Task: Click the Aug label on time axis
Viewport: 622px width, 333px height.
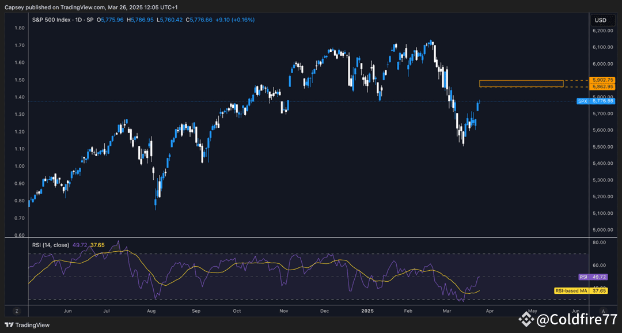Action: (151, 311)
